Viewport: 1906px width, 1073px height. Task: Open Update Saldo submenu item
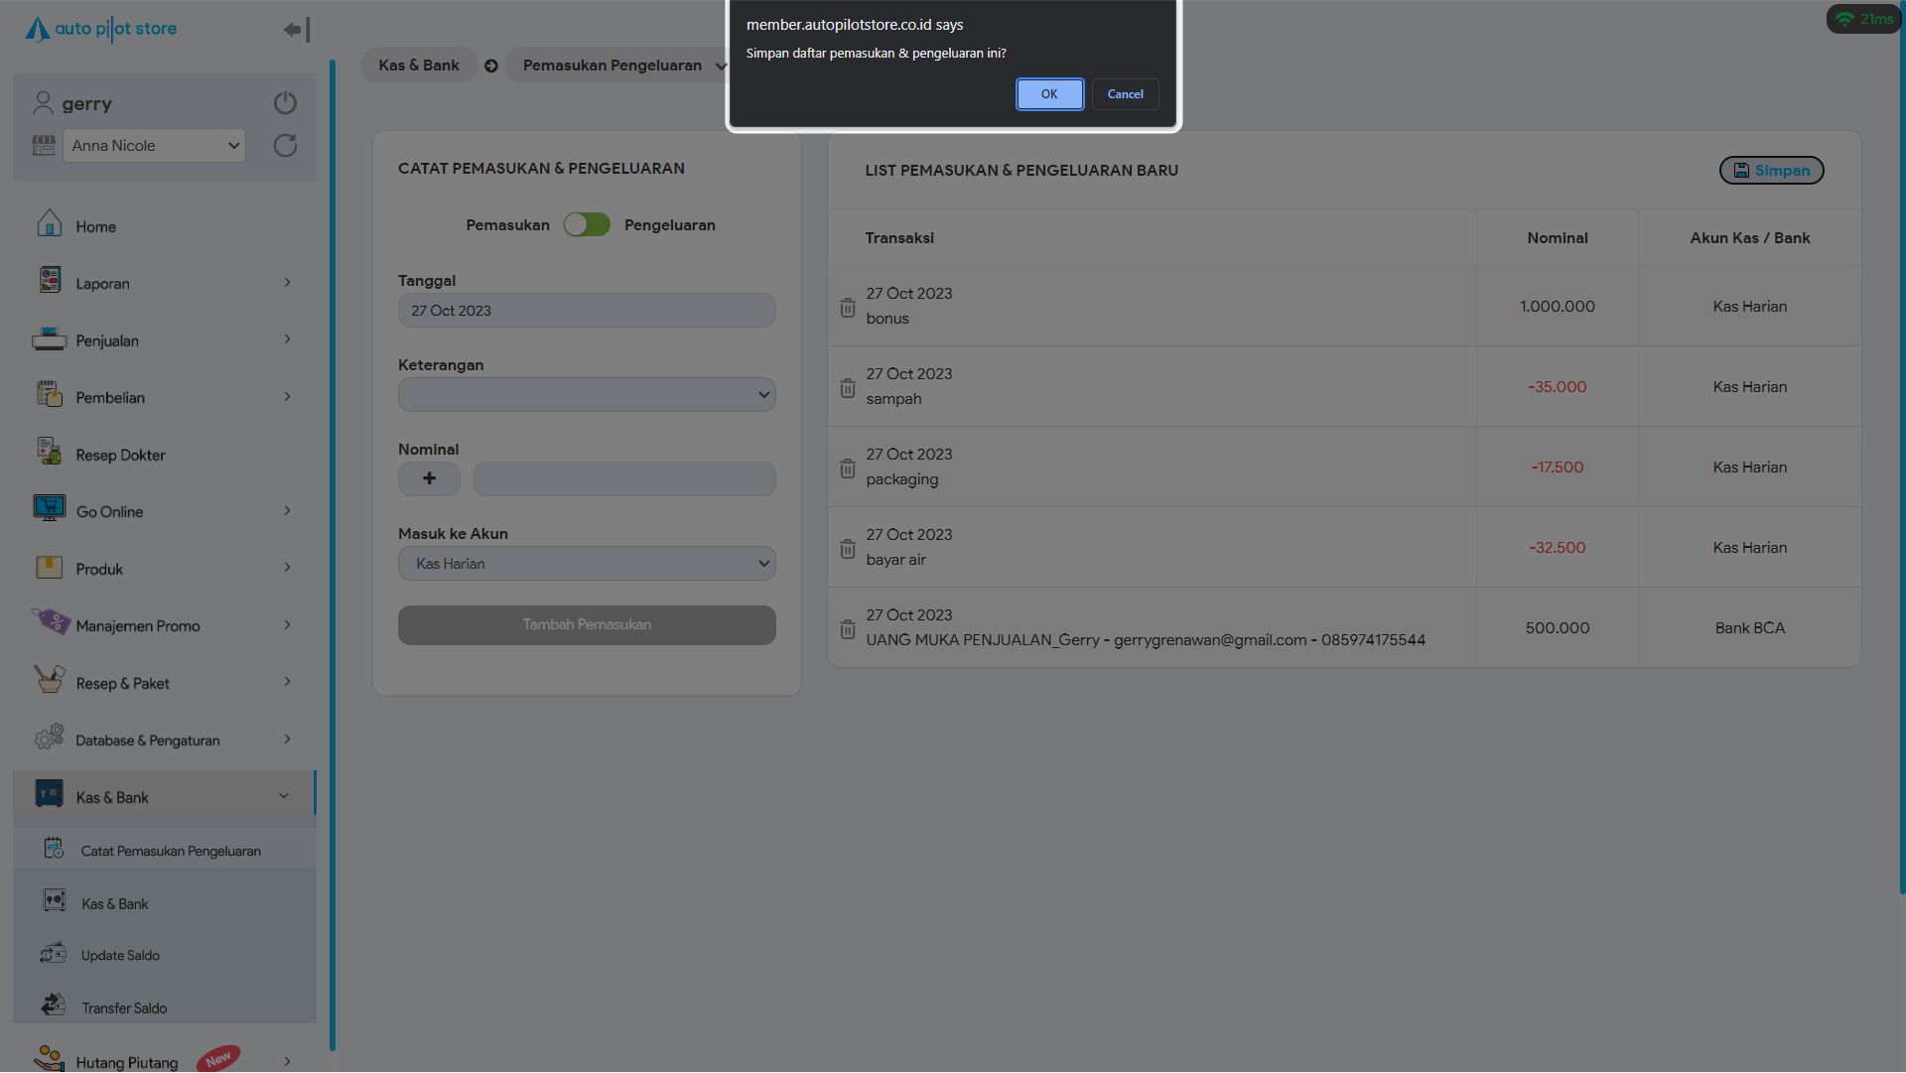click(x=120, y=956)
